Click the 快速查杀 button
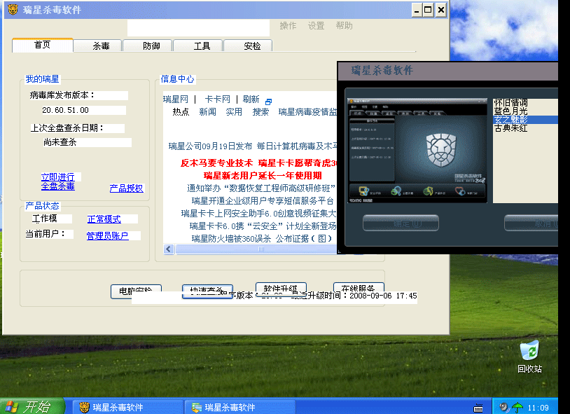The image size is (570, 414). pyautogui.click(x=207, y=292)
